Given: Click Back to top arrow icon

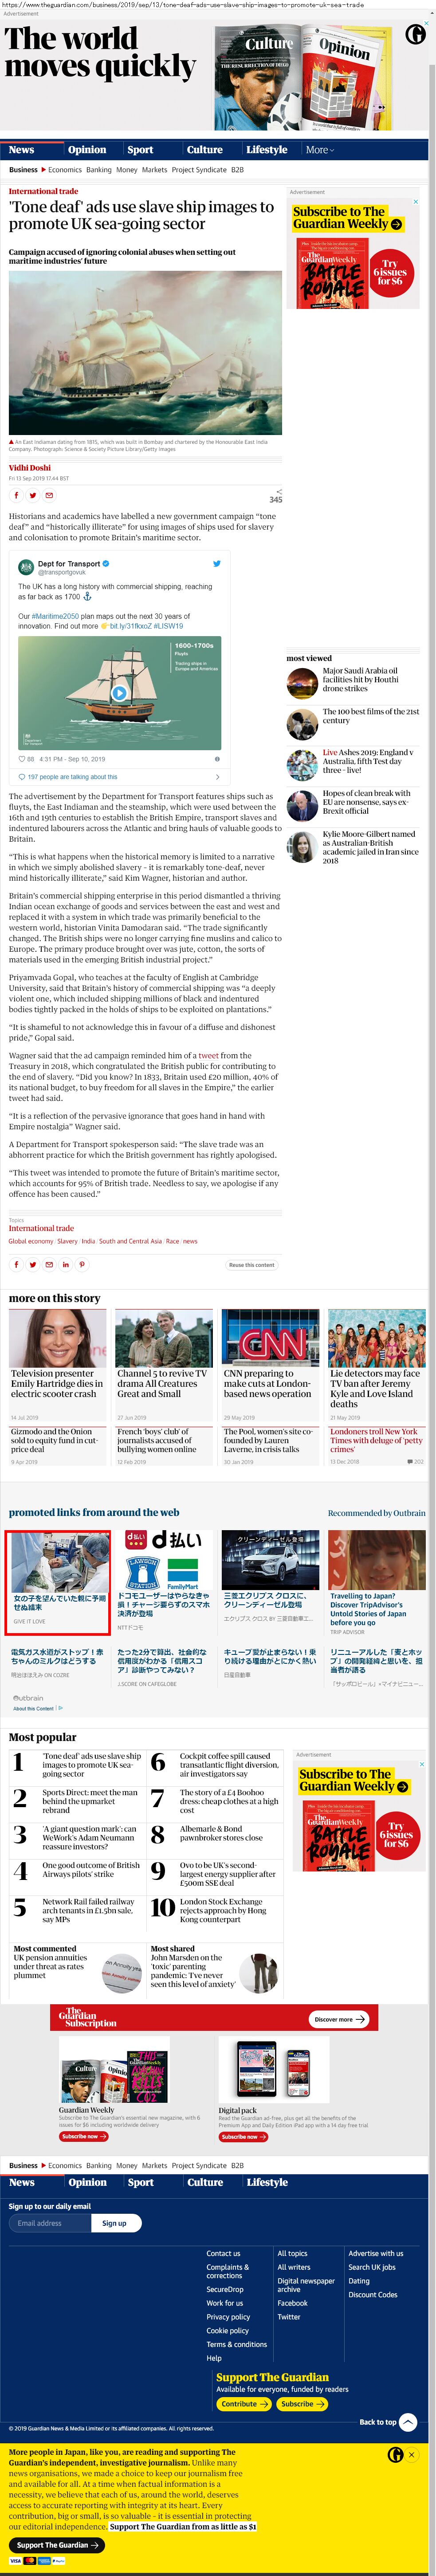Looking at the screenshot, I should (x=408, y=2421).
